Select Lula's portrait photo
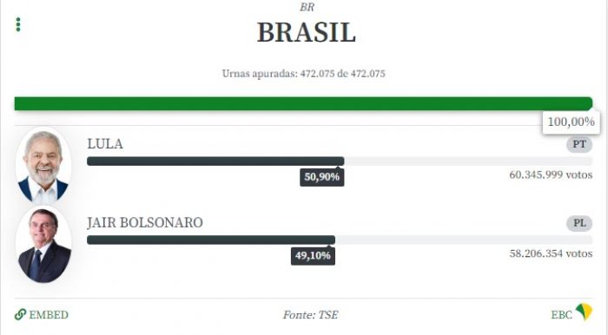The width and height of the screenshot is (608, 335). (x=43, y=166)
